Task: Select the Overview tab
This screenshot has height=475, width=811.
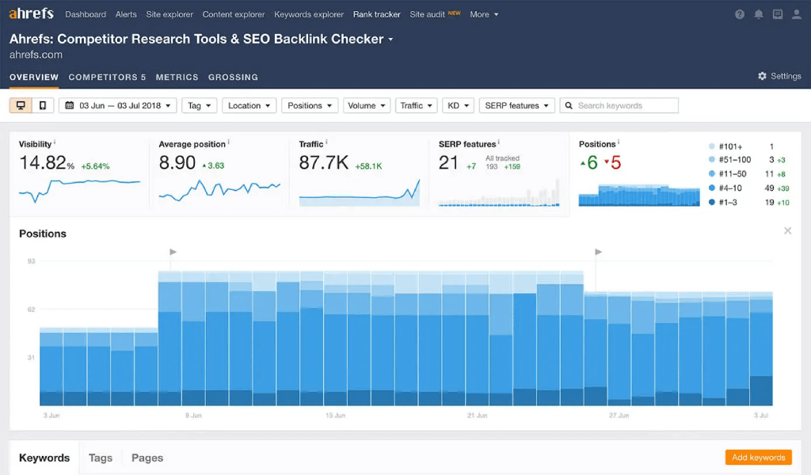Action: [x=34, y=77]
